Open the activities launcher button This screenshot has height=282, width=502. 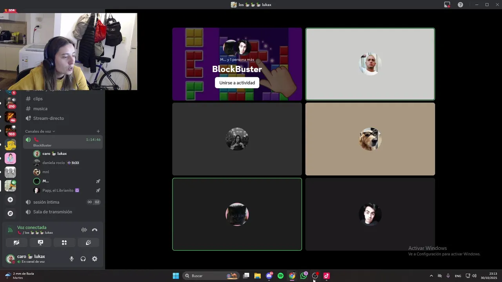point(64,242)
